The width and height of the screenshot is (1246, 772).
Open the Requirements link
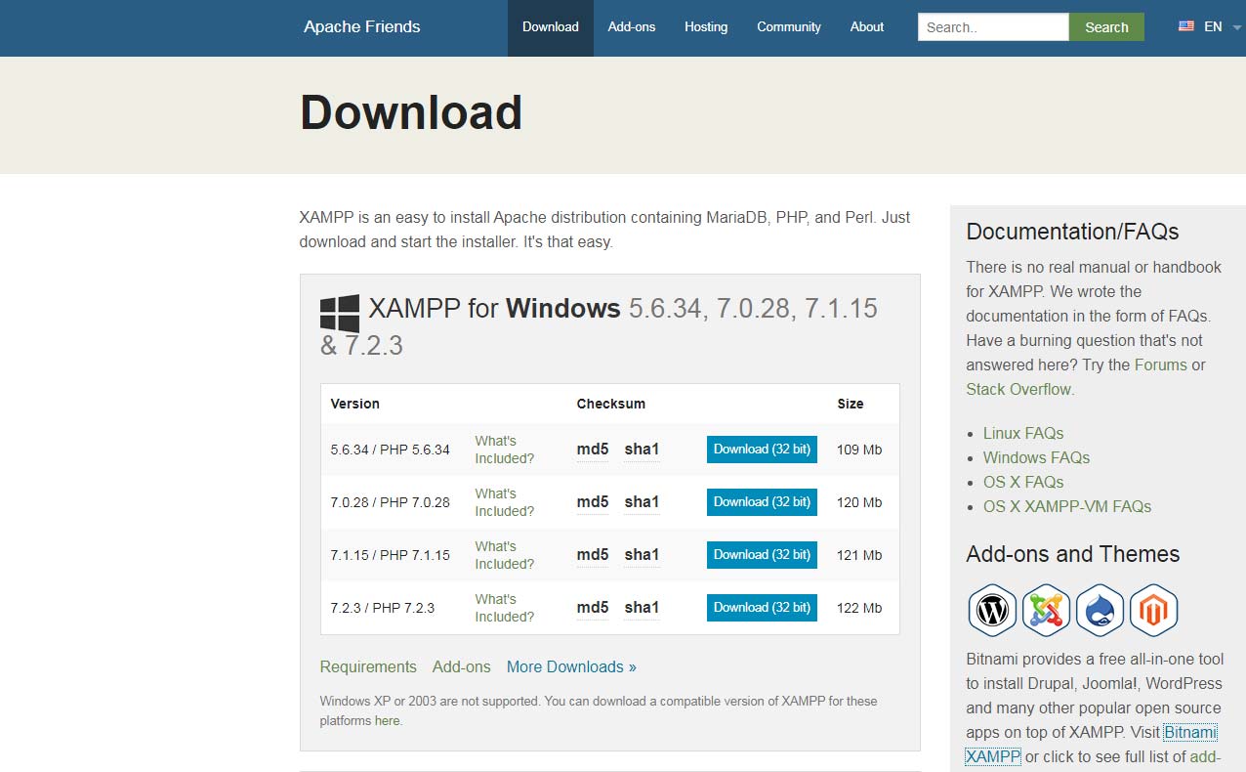[x=368, y=666]
